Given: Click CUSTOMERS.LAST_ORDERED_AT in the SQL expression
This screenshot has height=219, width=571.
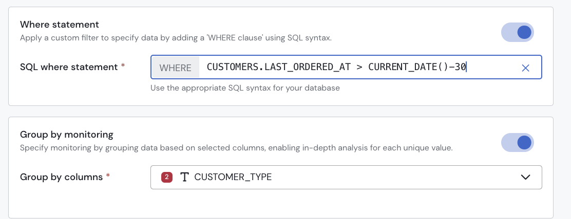Looking at the screenshot, I should 276,67.
